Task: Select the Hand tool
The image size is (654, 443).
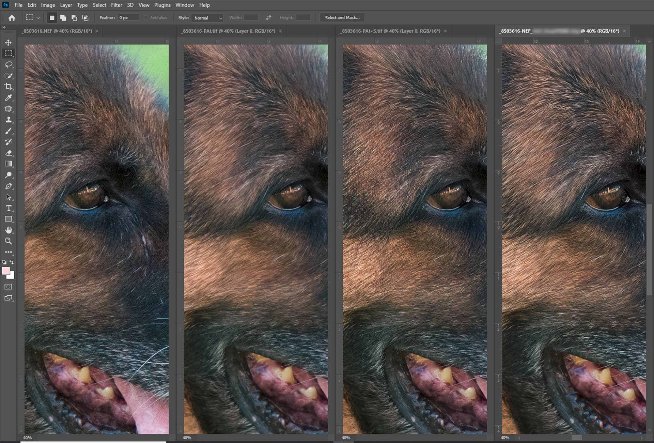Action: click(x=9, y=230)
